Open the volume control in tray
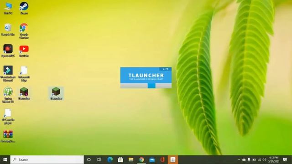Image resolution: width=292 pixels, height=164 pixels. 264,159
